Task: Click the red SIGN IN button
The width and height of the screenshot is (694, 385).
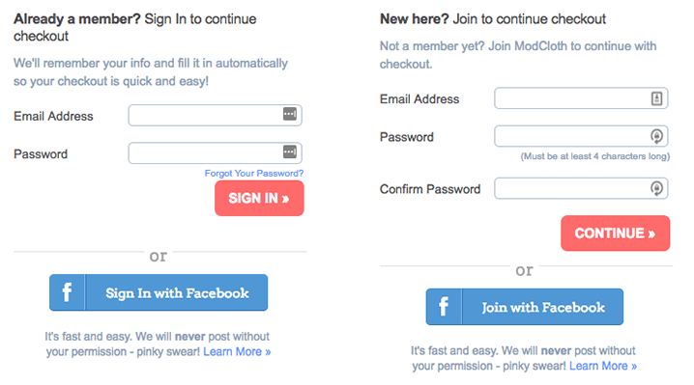Action: coord(259,198)
